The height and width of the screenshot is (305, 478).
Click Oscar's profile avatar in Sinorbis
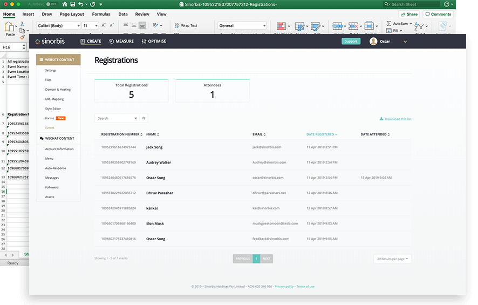(x=373, y=41)
